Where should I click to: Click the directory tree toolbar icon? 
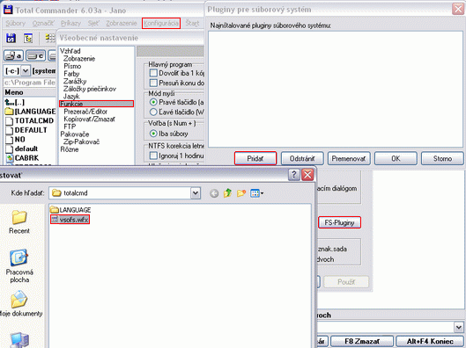click(28, 38)
